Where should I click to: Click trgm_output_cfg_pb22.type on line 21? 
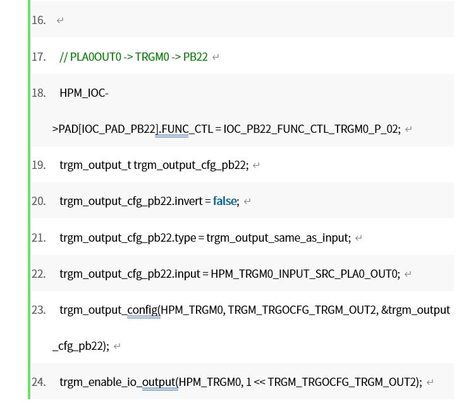[128, 238]
